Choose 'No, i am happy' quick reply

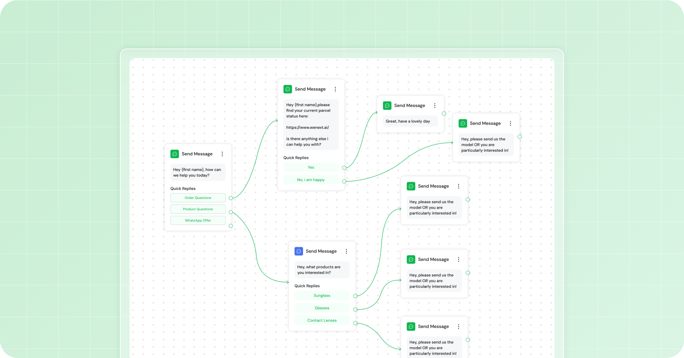[311, 180]
